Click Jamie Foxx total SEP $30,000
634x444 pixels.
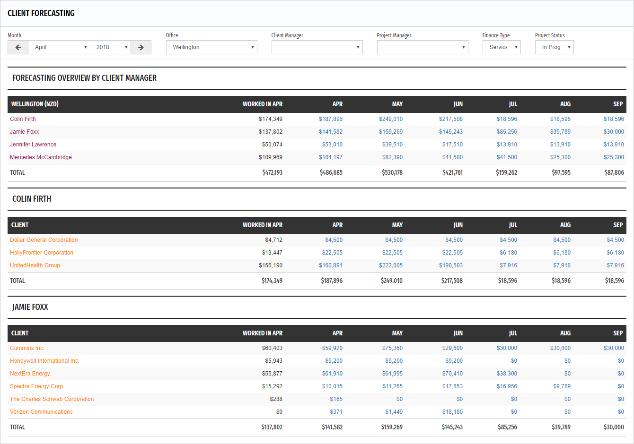614,427
